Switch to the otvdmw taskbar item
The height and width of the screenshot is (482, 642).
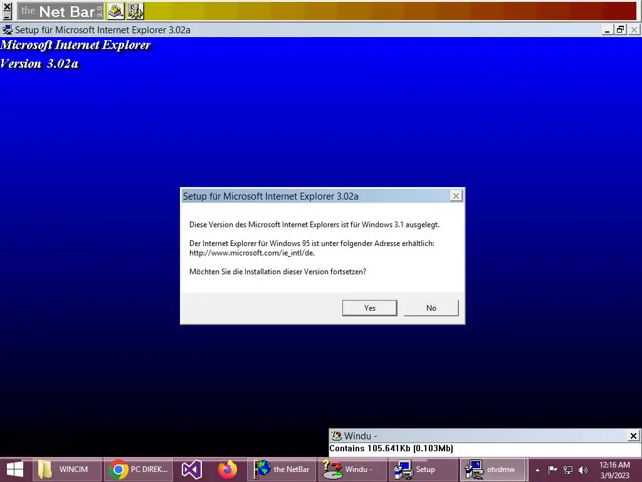(494, 469)
